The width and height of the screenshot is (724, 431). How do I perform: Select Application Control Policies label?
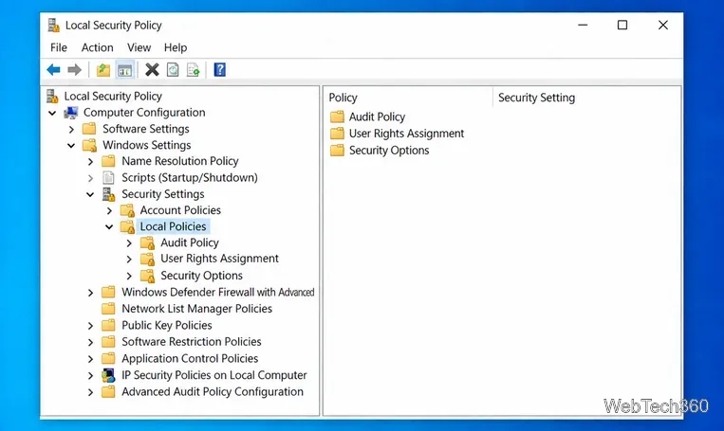coord(190,359)
